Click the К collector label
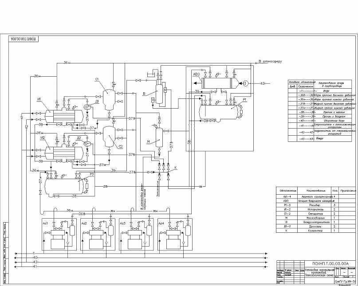358x286 pixels. click(x=175, y=167)
